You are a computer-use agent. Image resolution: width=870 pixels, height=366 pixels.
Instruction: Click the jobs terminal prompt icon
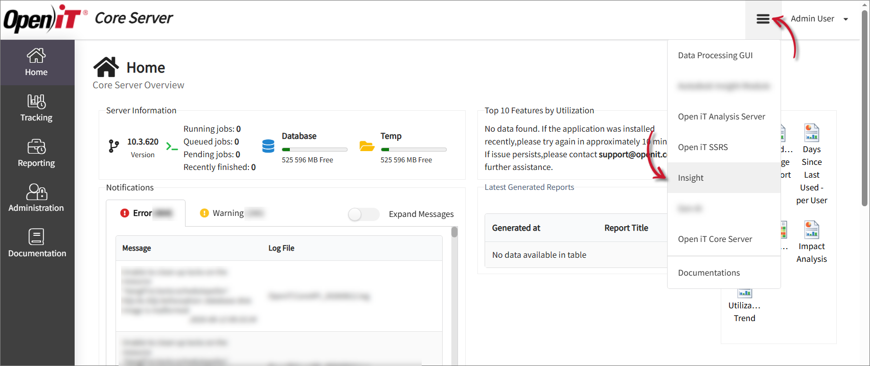pos(172,147)
